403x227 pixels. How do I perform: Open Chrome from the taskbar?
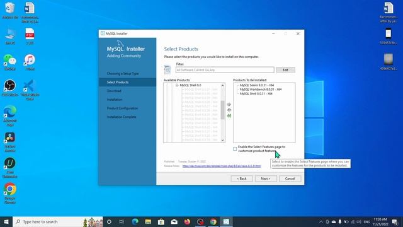pyautogui.click(x=213, y=221)
